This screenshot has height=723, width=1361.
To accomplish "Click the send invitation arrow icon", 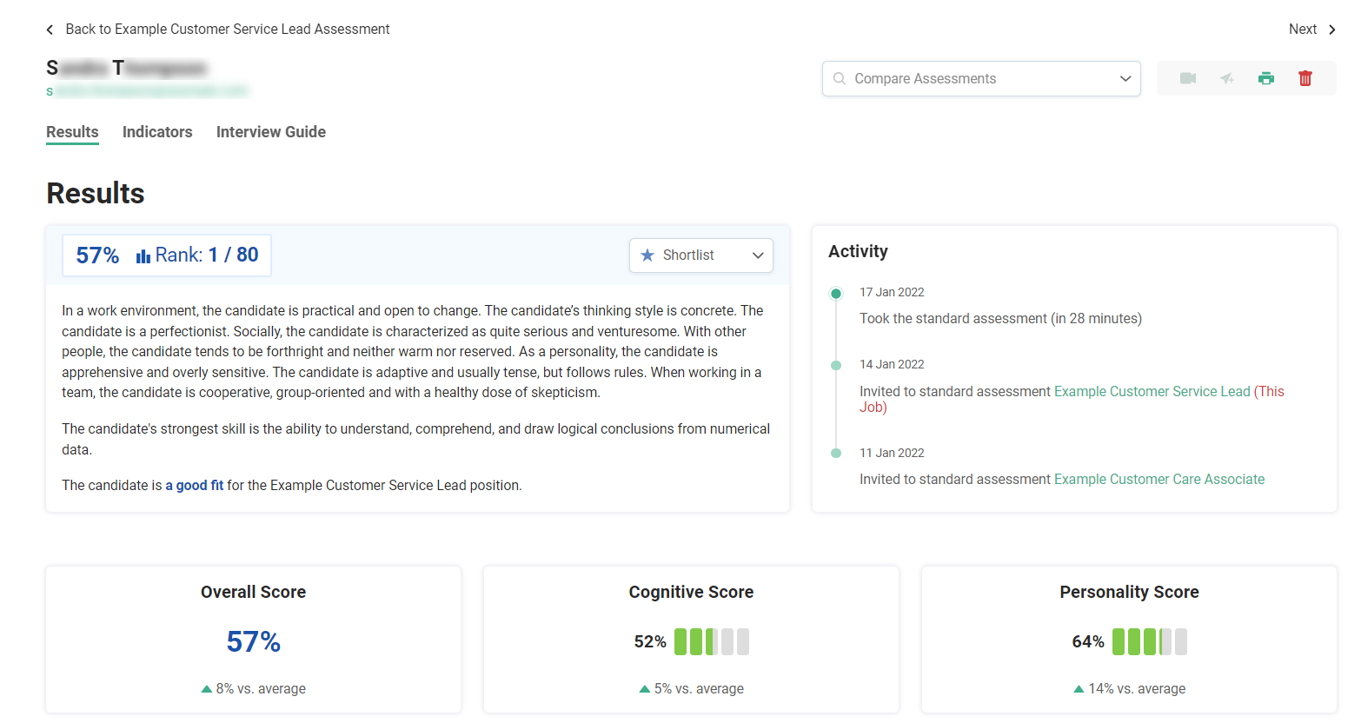I will tap(1226, 77).
